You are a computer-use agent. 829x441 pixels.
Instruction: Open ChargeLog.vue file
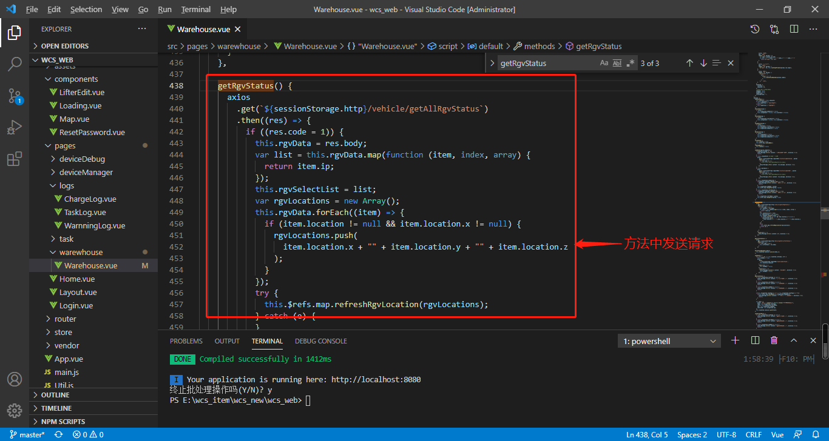click(x=93, y=199)
